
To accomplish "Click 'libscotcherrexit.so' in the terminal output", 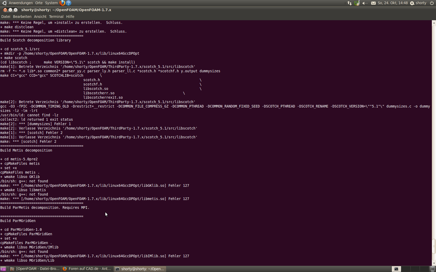I will pyautogui.click(x=103, y=97).
